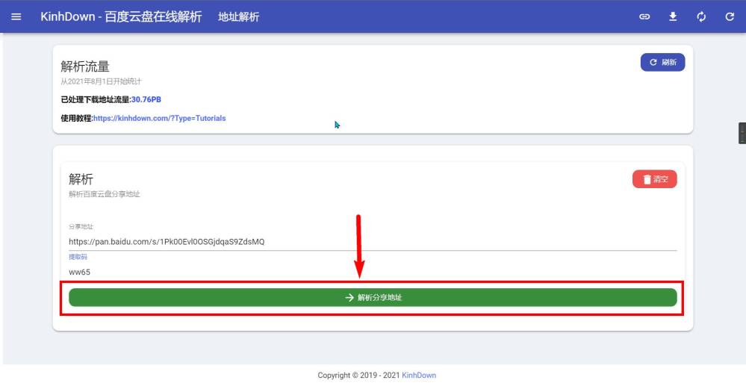746x386 pixels.
Task: Click the 解析流量 card heading
Action: (85, 67)
